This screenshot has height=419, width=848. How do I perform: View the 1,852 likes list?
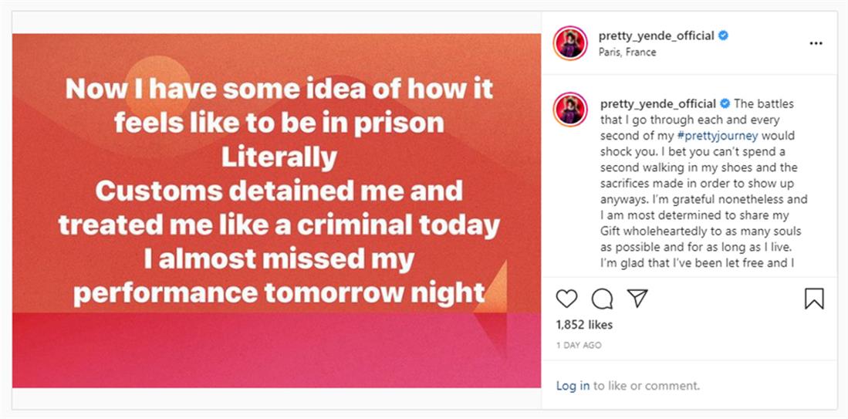[584, 325]
